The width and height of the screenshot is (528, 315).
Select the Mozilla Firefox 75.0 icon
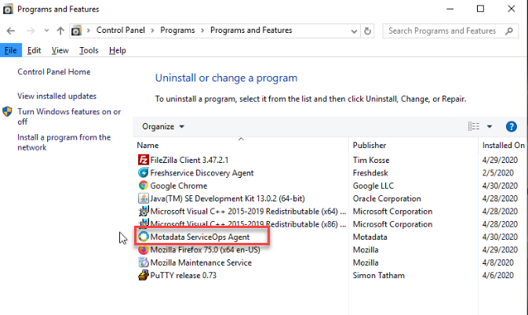(143, 250)
